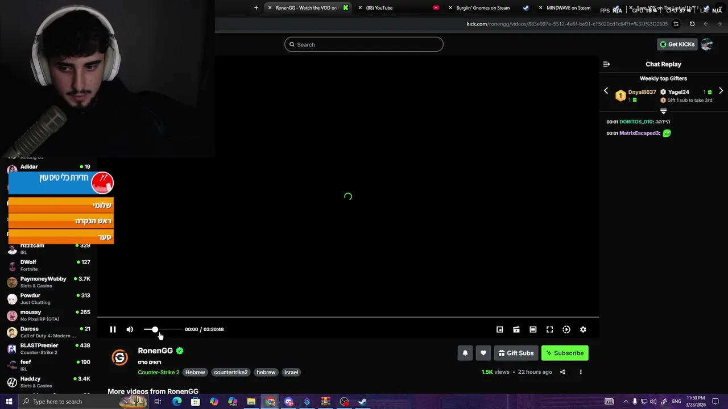Open Windows Start menu
The image size is (728, 409).
(x=9, y=402)
